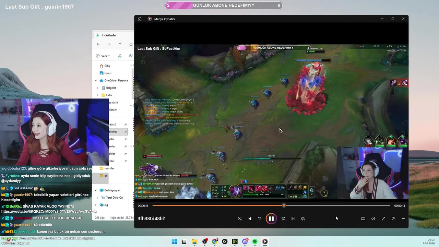Open Spotify from the taskbar
This screenshot has width=439, height=247.
coord(255,242)
